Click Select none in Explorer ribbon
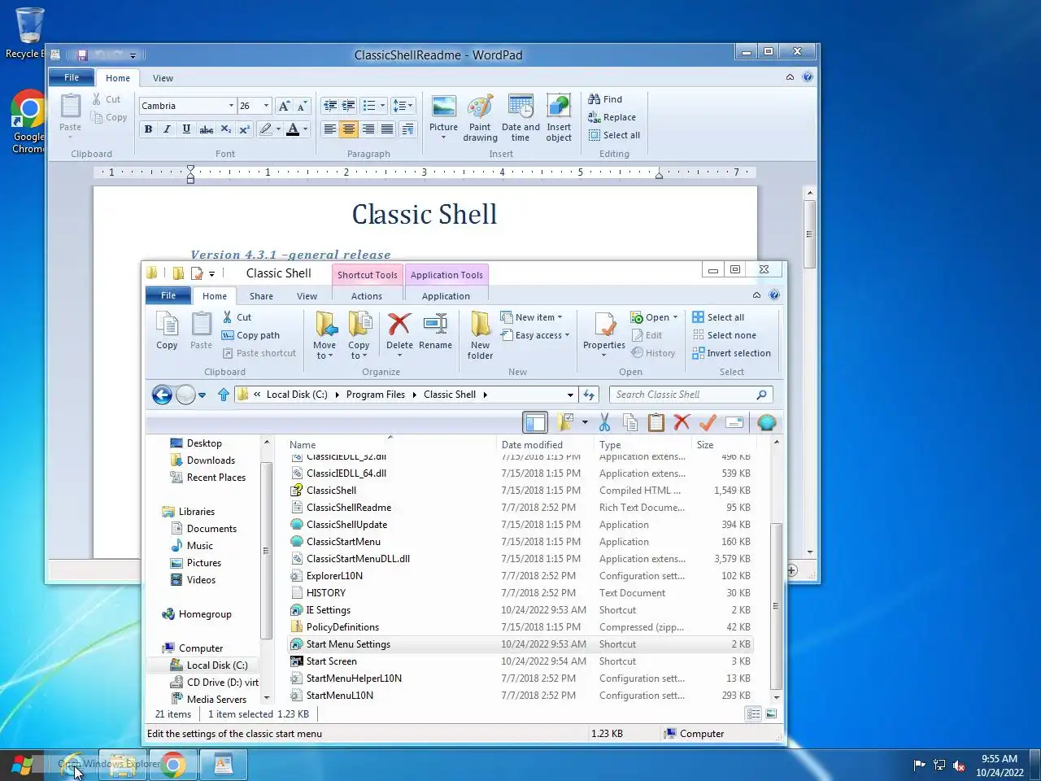 click(724, 335)
